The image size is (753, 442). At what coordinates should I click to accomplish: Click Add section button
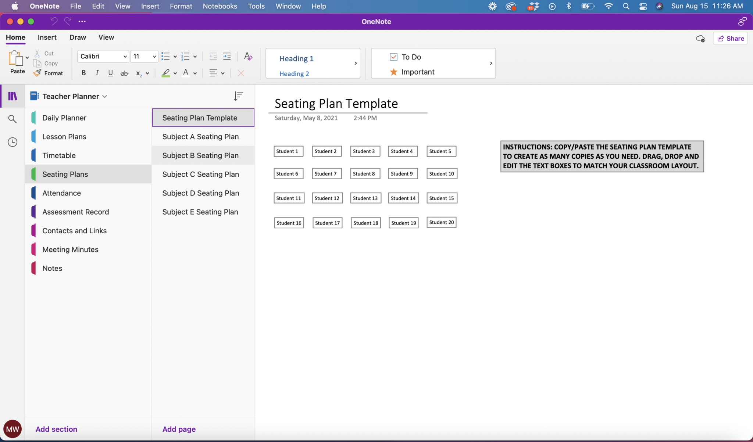[56, 429]
